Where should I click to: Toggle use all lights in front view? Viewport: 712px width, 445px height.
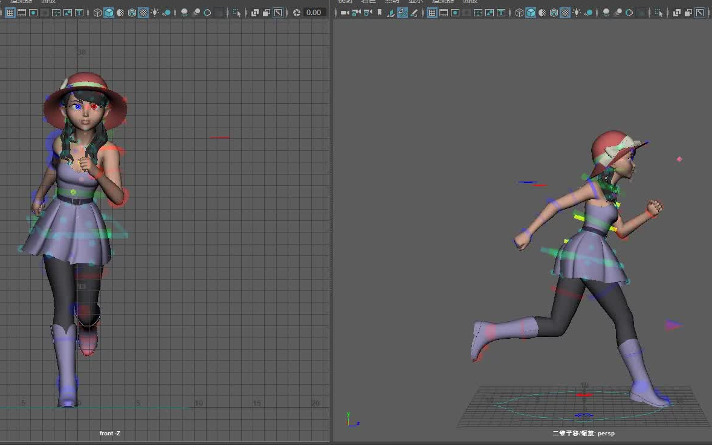[155, 13]
